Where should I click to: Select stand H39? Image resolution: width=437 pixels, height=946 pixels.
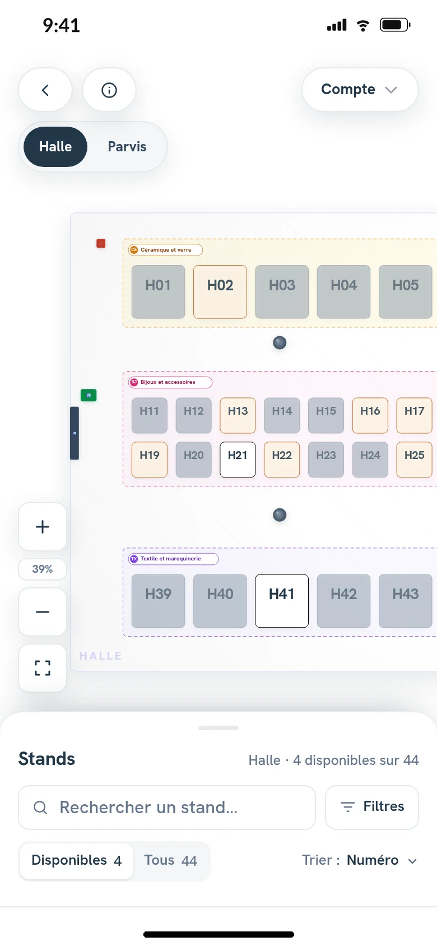[158, 601]
